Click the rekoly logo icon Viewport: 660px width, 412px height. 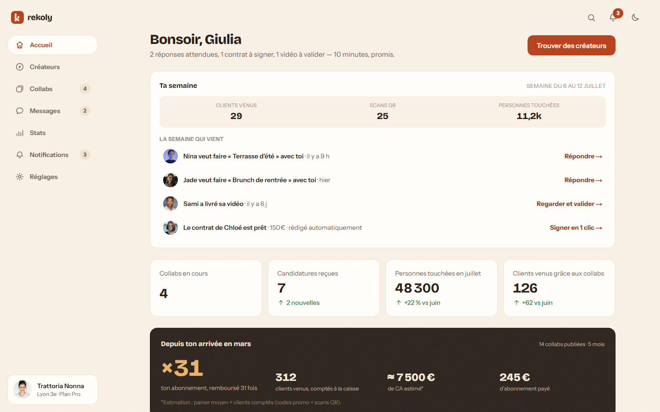click(x=17, y=17)
